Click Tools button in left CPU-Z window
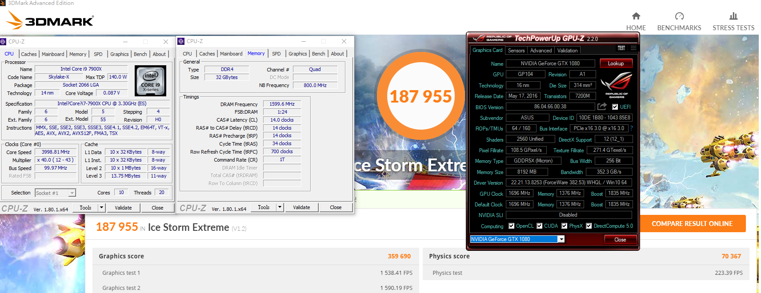Screen dimensions: 761x293 coord(85,208)
